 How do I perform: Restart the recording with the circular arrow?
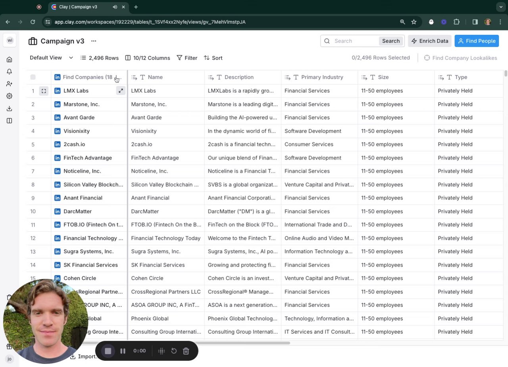[x=174, y=351]
